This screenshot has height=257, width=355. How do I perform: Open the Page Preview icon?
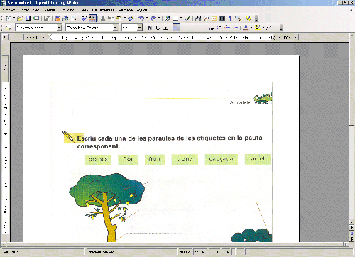75,18
